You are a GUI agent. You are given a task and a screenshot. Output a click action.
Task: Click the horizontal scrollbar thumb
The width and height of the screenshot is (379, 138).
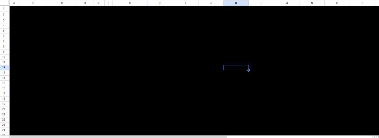tap(119, 137)
